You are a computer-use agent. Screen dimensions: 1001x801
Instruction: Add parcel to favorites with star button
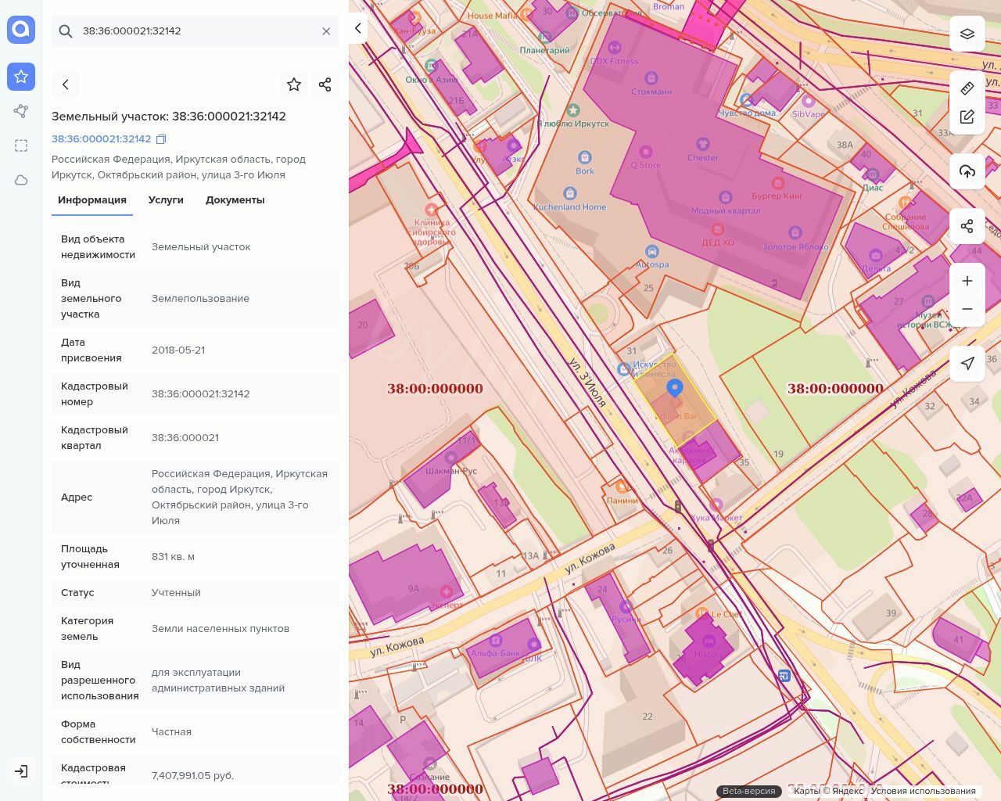[x=294, y=84]
